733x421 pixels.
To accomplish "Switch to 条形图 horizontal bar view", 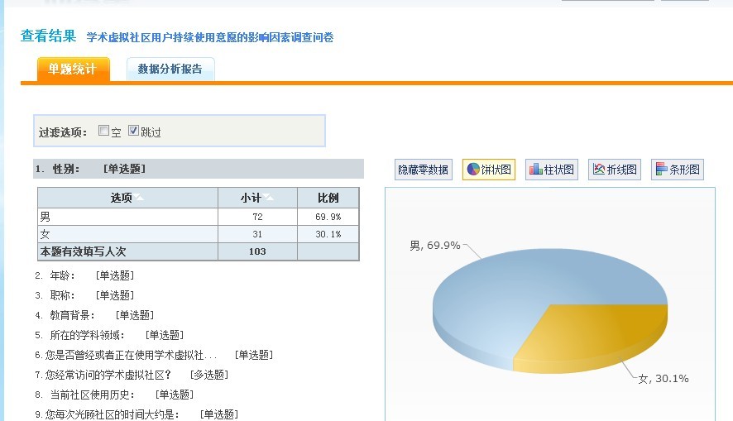I will point(678,170).
